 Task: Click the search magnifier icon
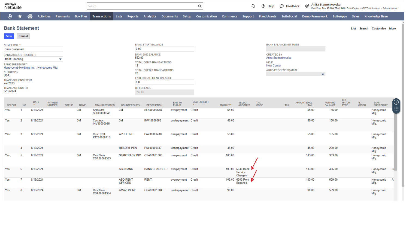(200, 6)
